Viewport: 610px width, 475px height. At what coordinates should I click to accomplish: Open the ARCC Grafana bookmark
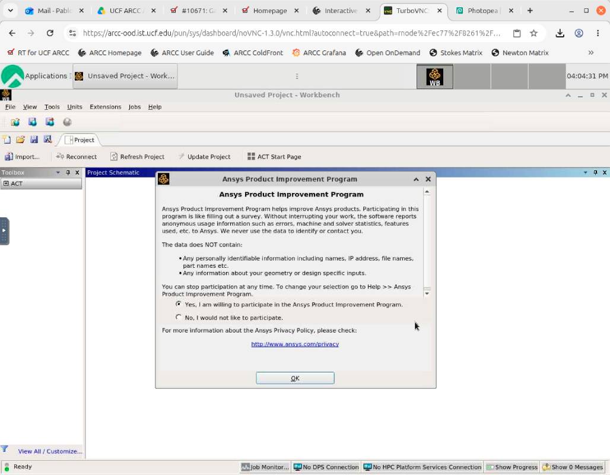319,53
